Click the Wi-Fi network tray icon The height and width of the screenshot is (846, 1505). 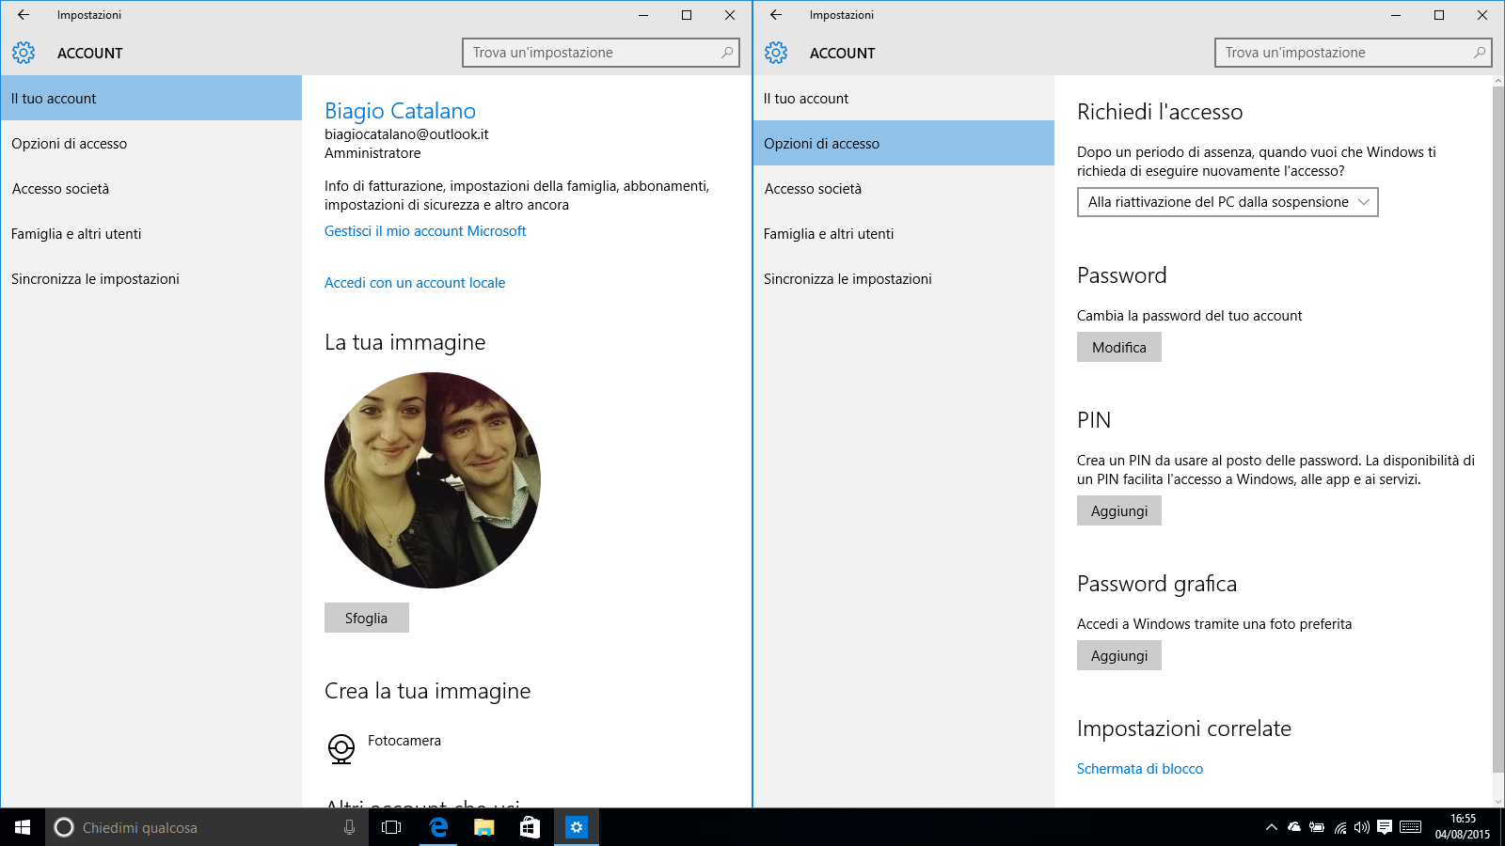click(x=1339, y=827)
